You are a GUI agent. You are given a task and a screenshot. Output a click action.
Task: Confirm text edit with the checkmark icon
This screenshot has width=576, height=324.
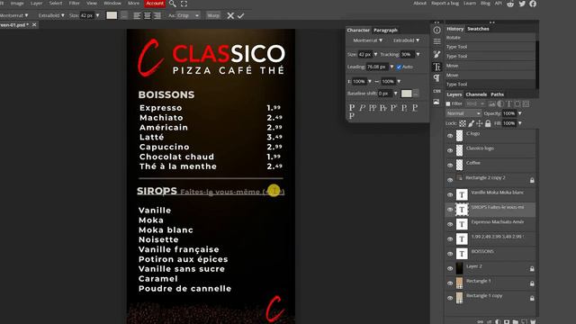[240, 16]
